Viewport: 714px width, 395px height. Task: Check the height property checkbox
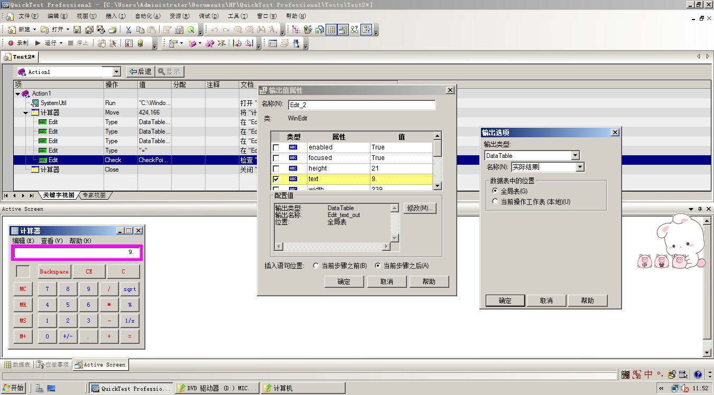(x=275, y=168)
